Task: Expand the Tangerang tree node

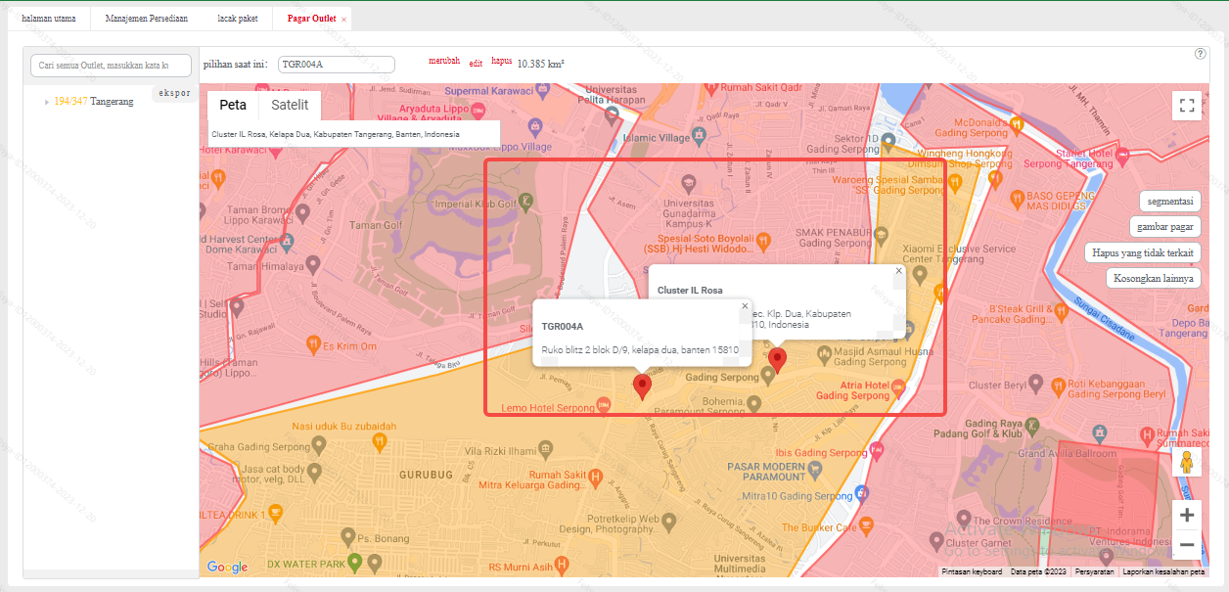Action: click(x=45, y=102)
